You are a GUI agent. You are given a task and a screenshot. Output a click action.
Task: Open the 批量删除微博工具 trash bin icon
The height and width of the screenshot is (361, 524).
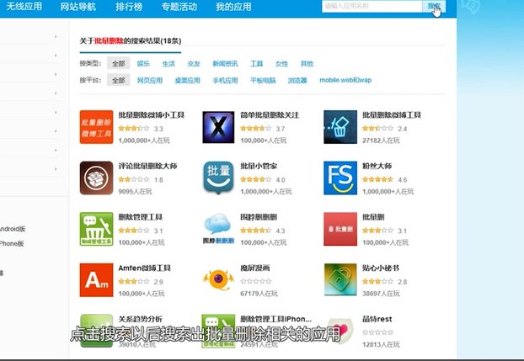[x=340, y=127]
